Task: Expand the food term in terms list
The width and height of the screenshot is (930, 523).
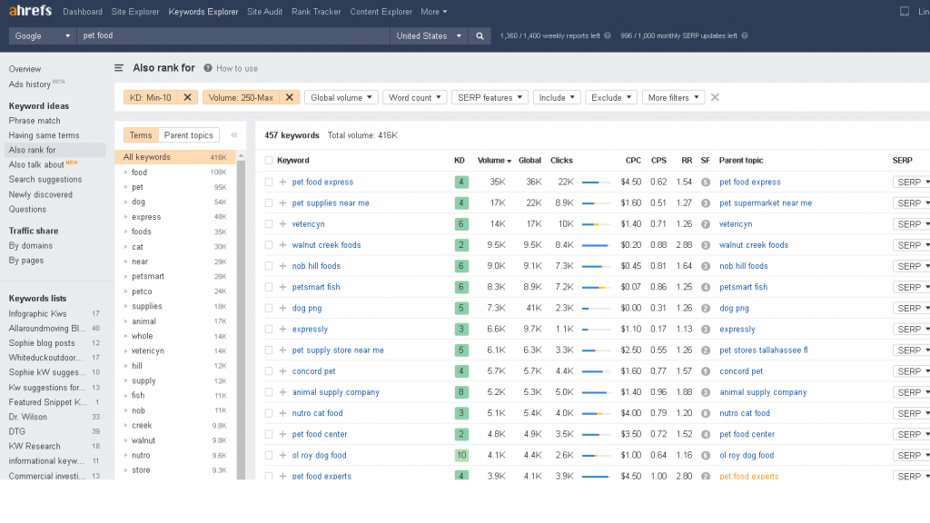Action: 126,173
